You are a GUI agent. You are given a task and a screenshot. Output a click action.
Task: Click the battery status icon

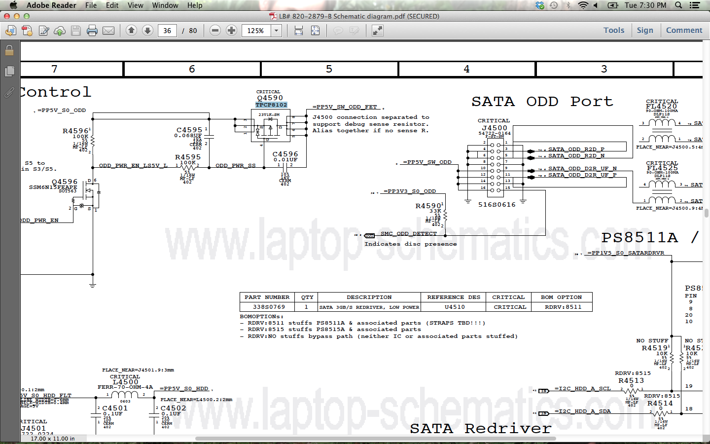coord(613,5)
